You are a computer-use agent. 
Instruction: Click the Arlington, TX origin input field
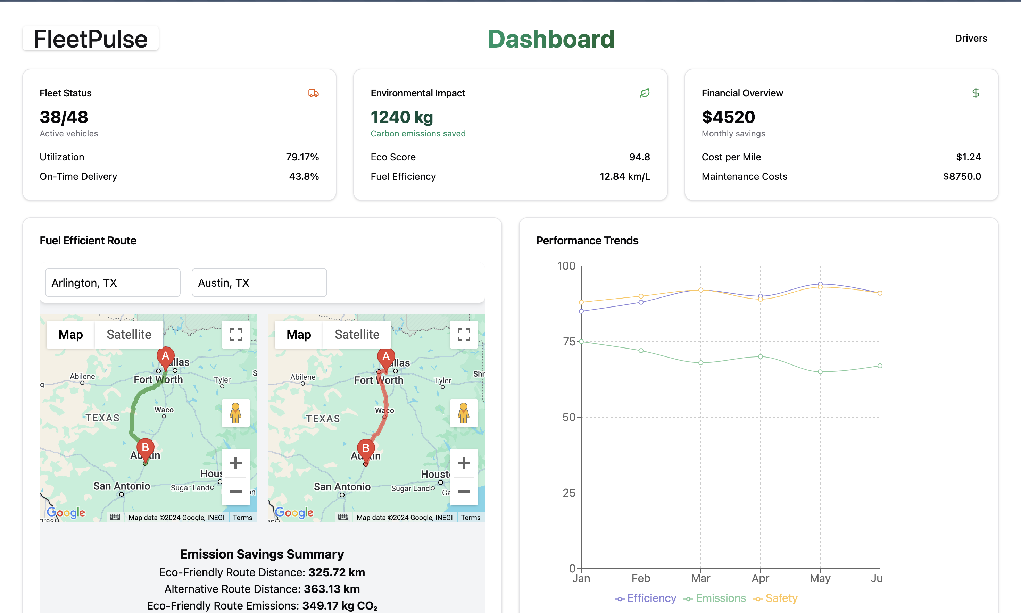[x=113, y=283]
